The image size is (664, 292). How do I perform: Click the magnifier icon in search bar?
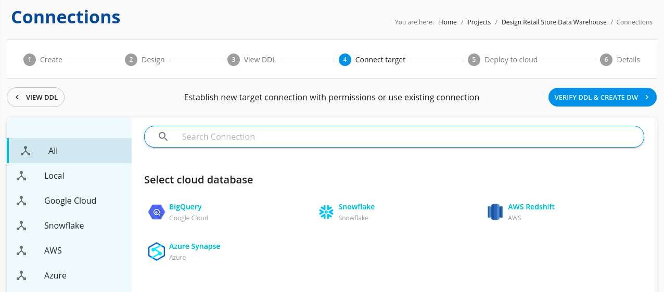[x=163, y=137]
